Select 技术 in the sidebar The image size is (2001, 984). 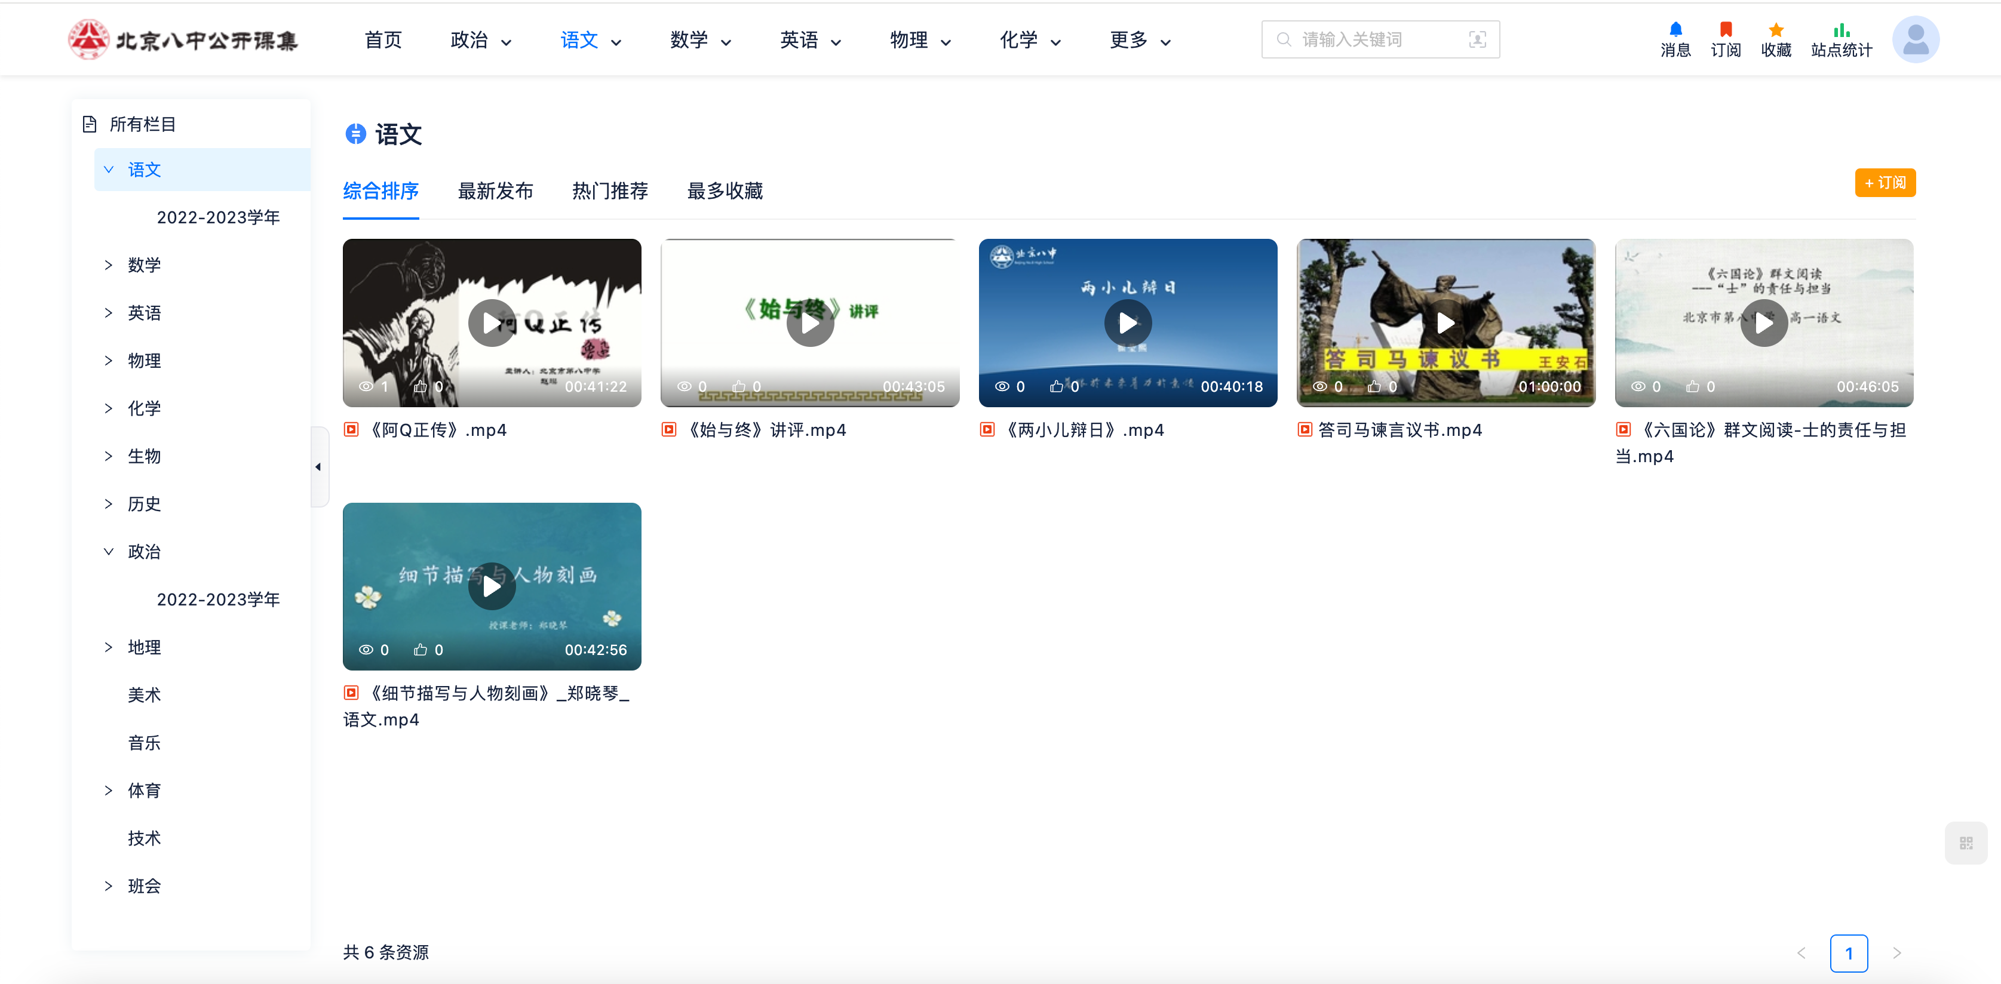tap(144, 838)
